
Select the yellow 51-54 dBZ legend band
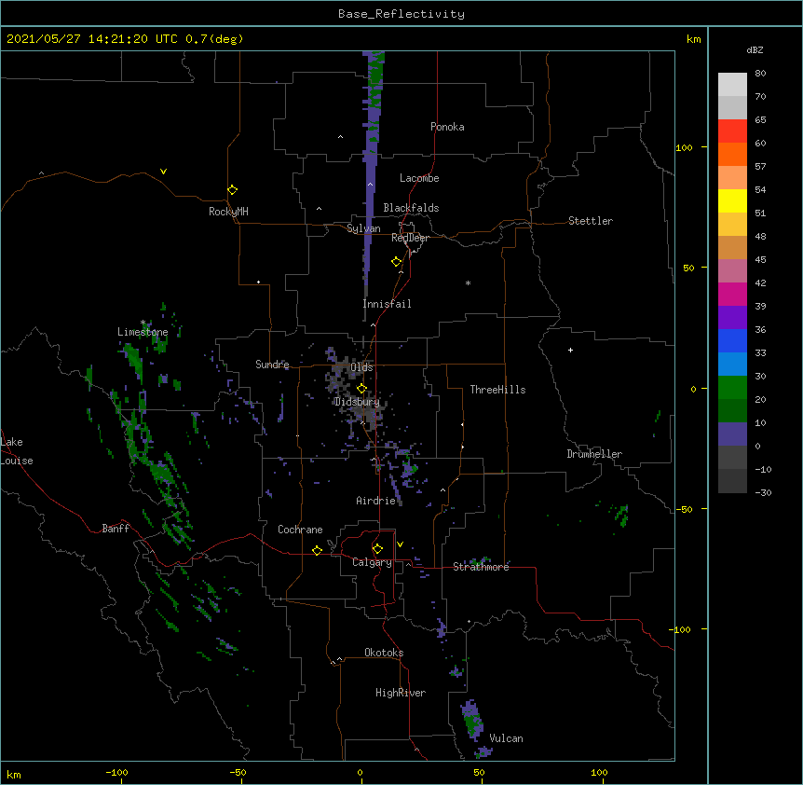[x=732, y=200]
